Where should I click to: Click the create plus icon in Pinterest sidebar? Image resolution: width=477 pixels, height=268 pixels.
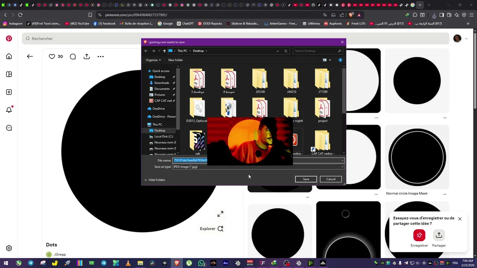click(9, 92)
